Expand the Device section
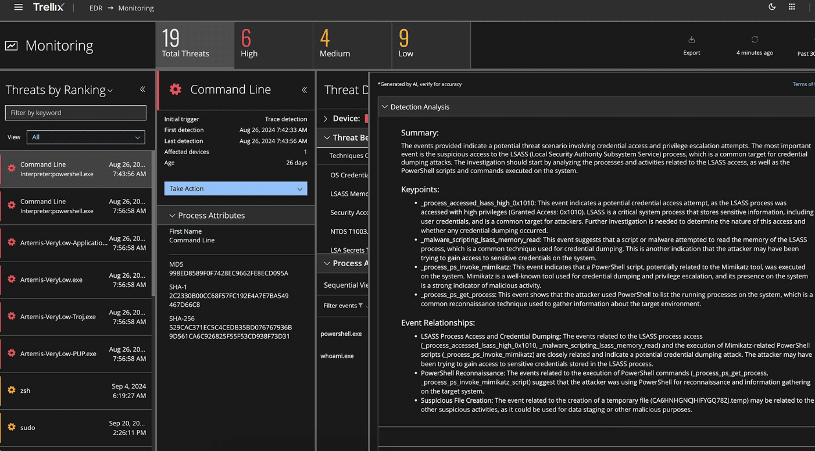The height and width of the screenshot is (451, 815). [326, 119]
